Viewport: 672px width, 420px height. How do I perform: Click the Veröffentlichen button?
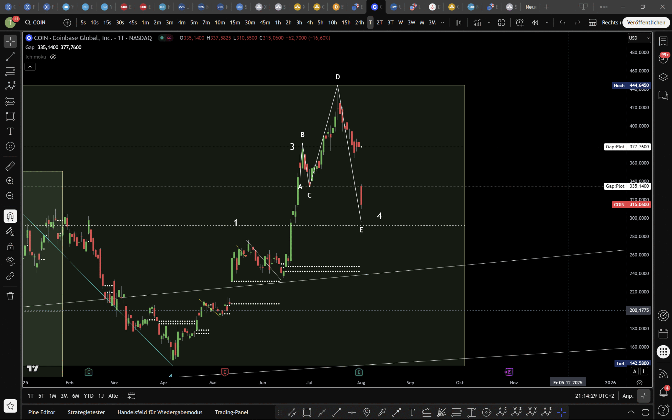(646, 23)
